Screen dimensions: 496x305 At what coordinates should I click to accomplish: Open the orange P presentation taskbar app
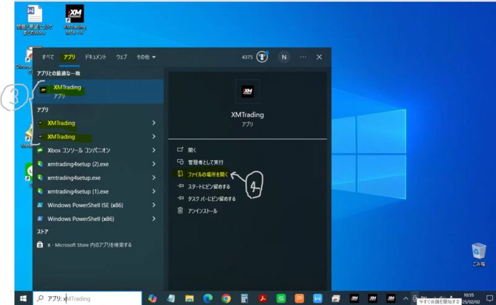click(x=299, y=298)
